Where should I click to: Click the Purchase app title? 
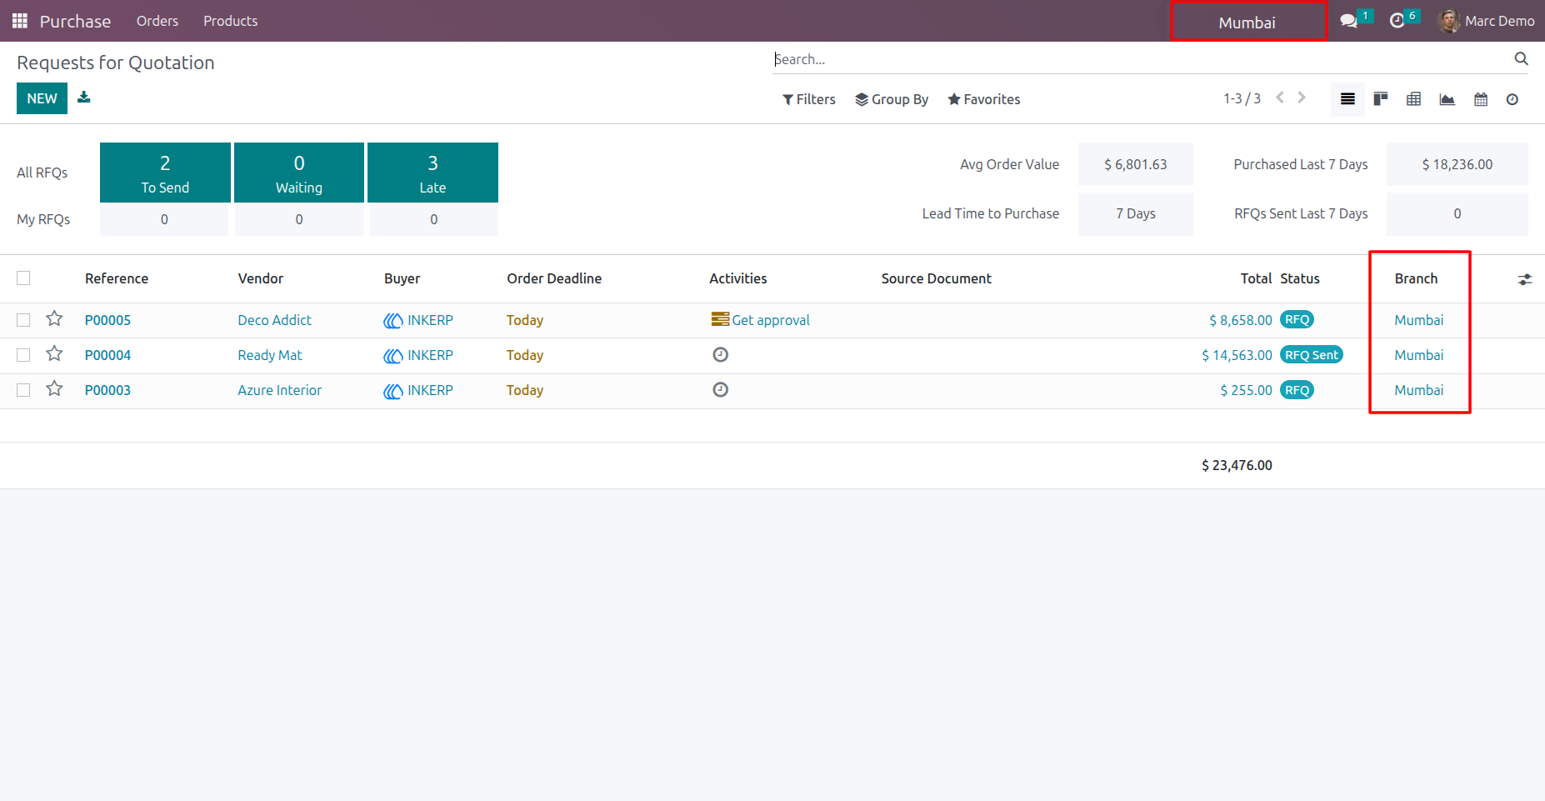point(75,21)
